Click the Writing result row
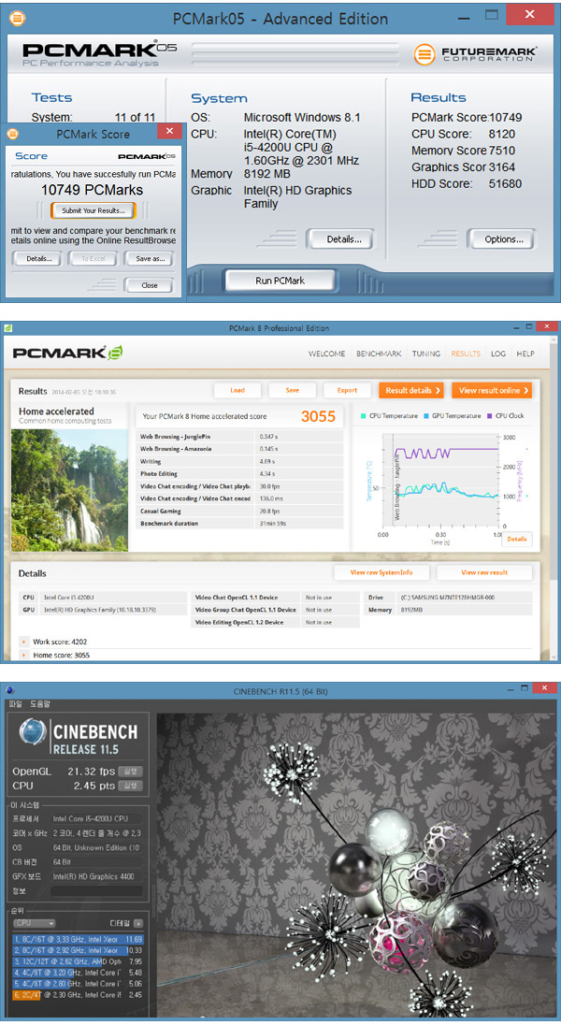This screenshot has height=1025, width=561. 239,461
